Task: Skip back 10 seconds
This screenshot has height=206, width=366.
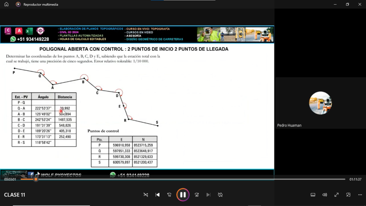Action: (169, 195)
